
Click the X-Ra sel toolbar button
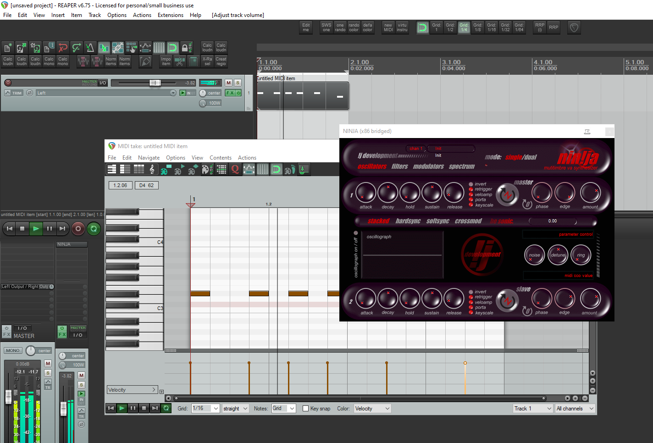pyautogui.click(x=207, y=61)
